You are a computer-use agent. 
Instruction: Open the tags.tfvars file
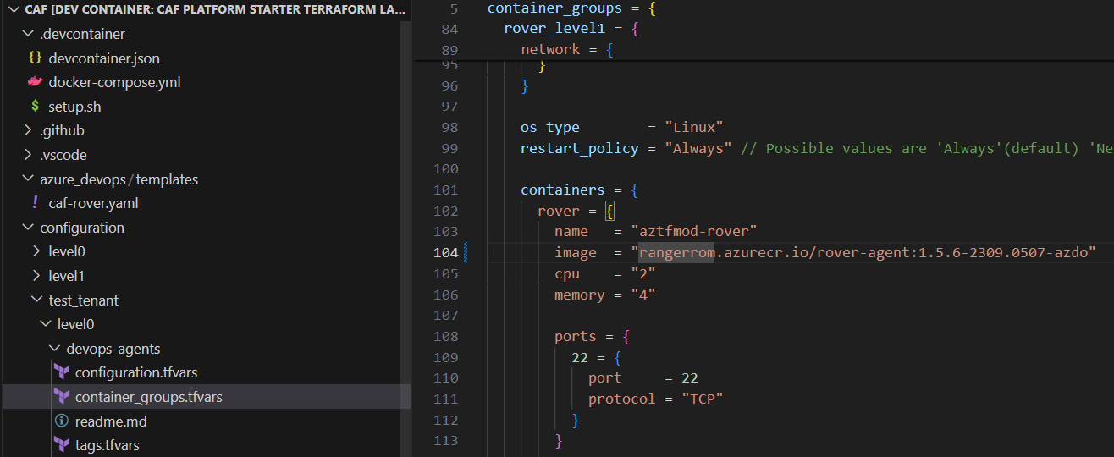tap(107, 445)
